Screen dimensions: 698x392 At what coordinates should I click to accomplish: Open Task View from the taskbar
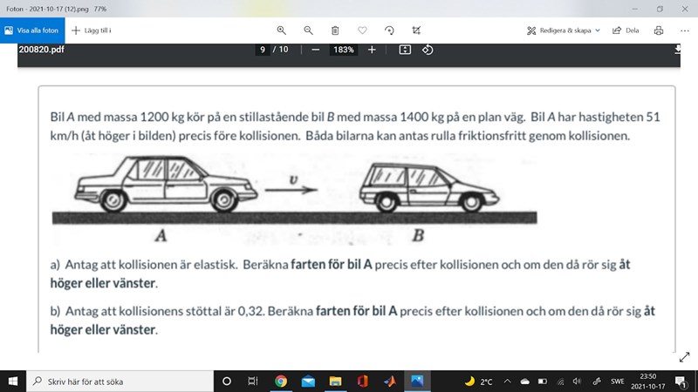(252, 381)
